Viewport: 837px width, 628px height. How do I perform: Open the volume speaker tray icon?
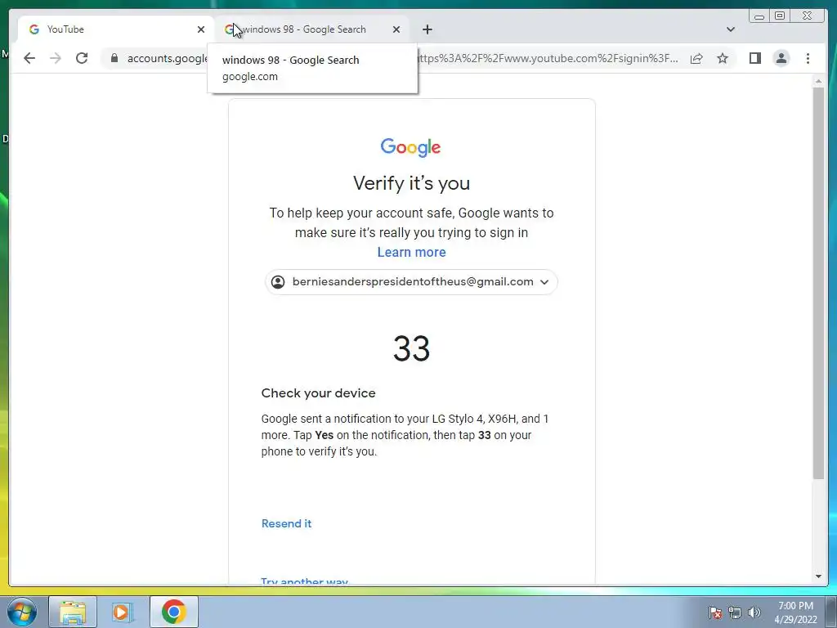click(x=754, y=612)
